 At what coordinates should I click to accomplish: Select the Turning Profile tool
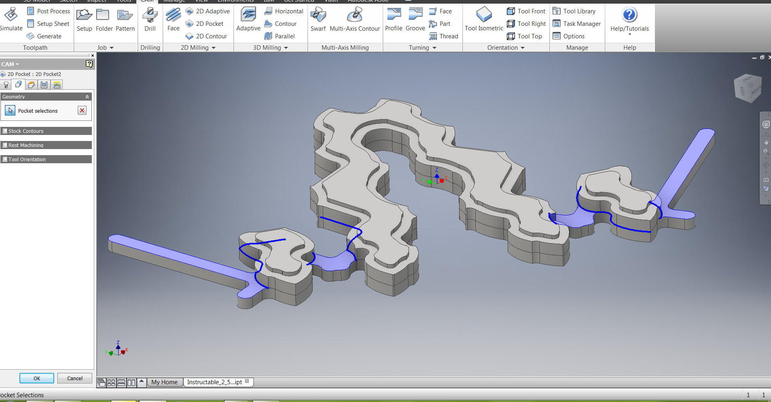coord(394,20)
